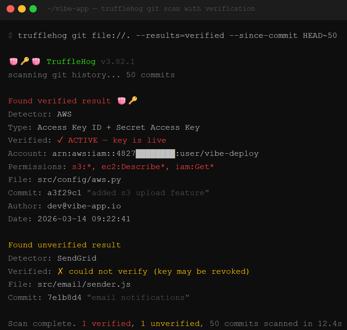Click 'could not verify (key may be revoked)'

coord(159,272)
